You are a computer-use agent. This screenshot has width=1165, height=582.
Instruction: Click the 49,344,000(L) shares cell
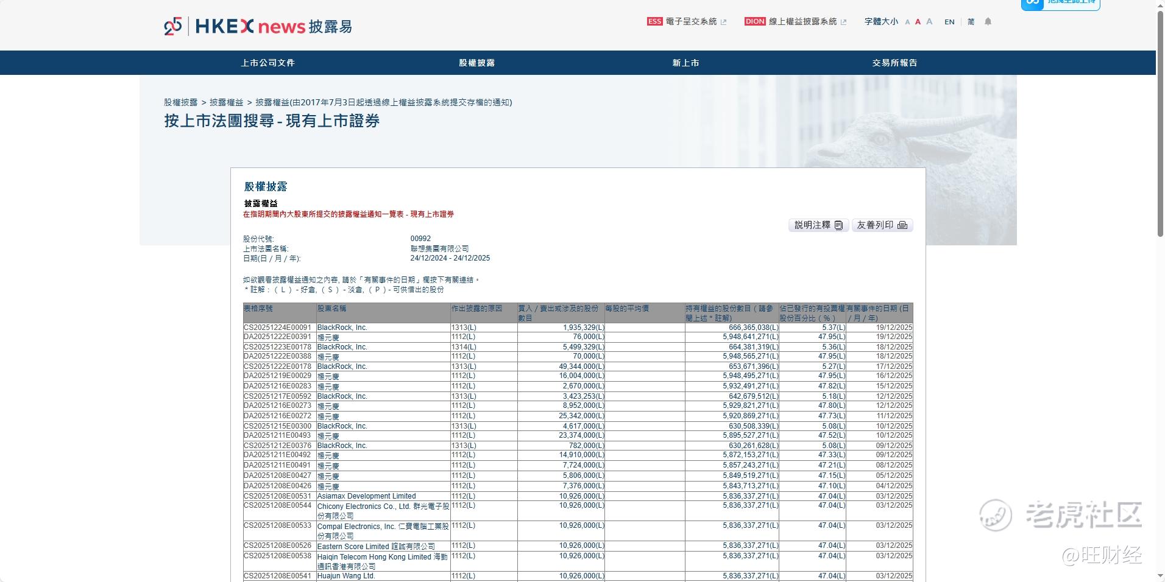582,366
